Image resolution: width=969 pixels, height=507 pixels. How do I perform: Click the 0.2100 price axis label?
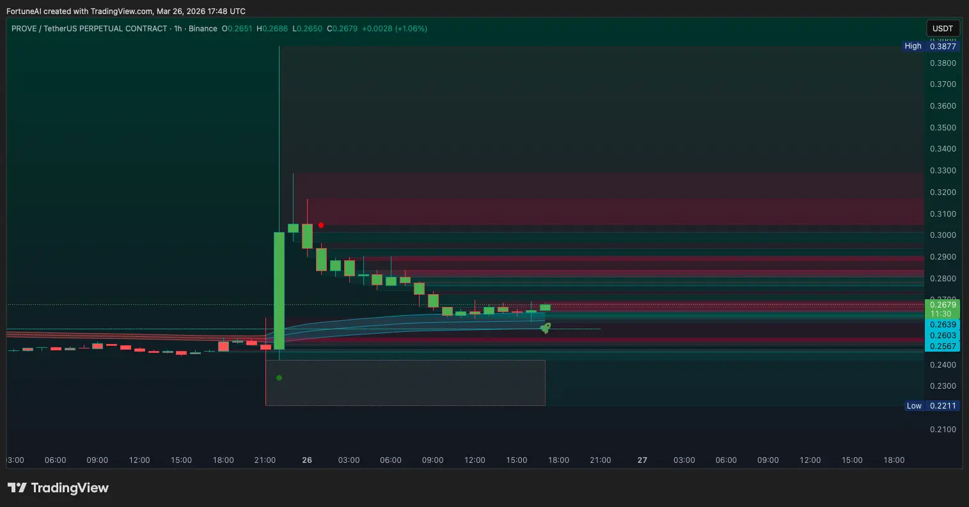943,430
